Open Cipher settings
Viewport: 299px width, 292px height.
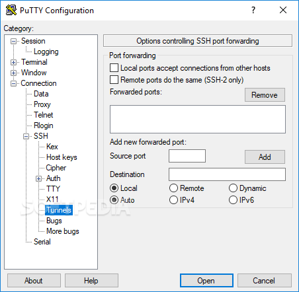tap(56, 168)
